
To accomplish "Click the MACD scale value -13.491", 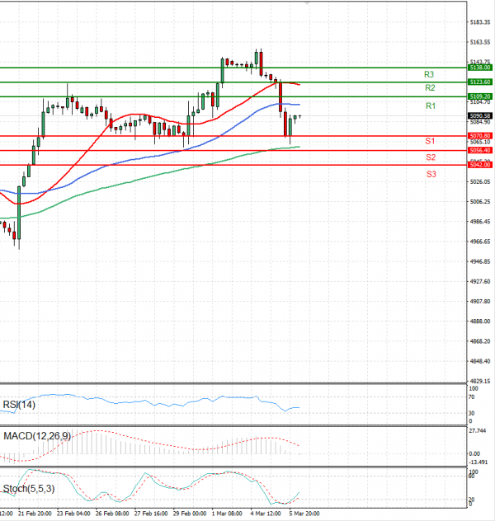I will tap(478, 462).
